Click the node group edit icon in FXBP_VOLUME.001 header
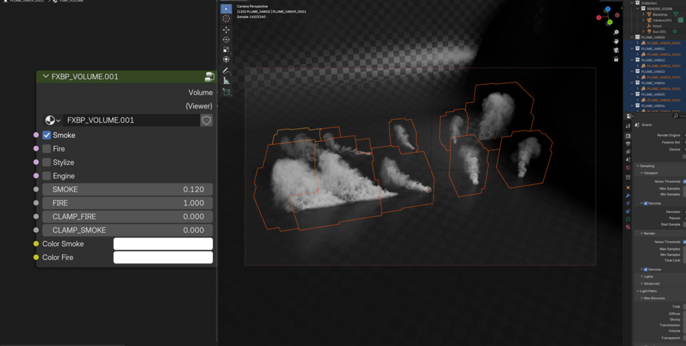Image resolution: width=686 pixels, height=346 pixels. pyautogui.click(x=210, y=76)
